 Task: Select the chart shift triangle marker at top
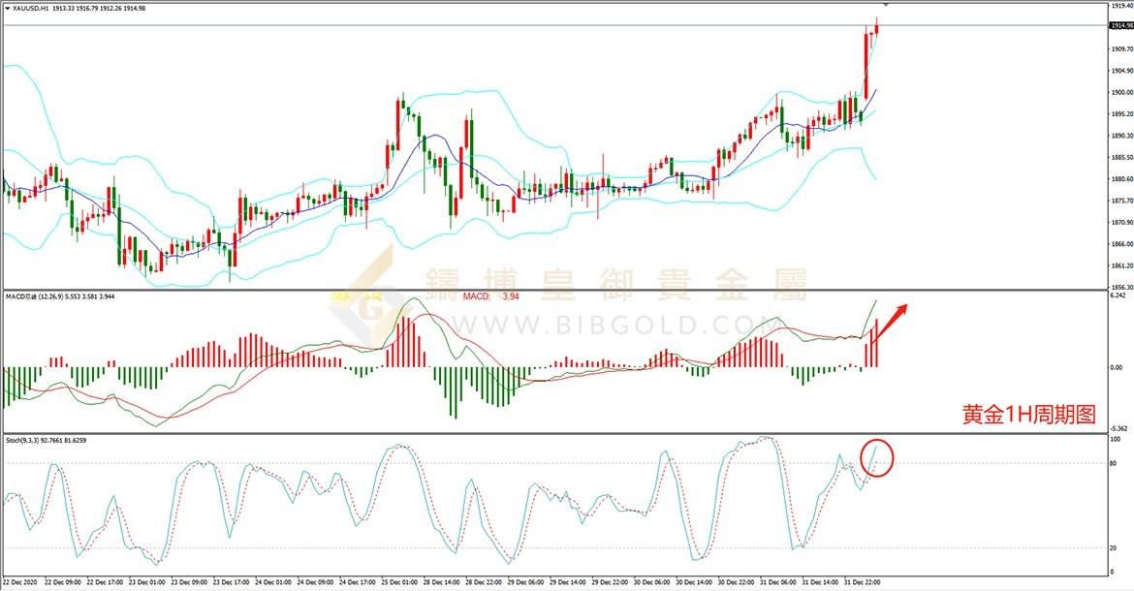[x=885, y=4]
